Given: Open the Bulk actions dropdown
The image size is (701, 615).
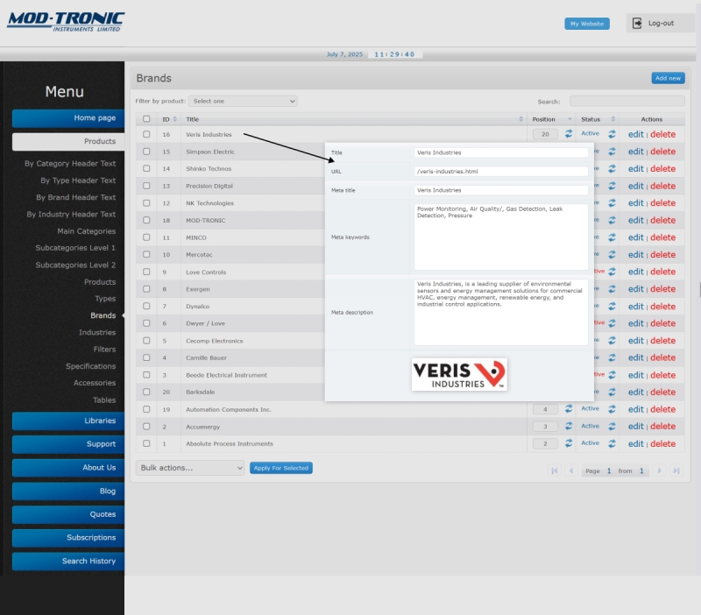Looking at the screenshot, I should click(x=190, y=468).
